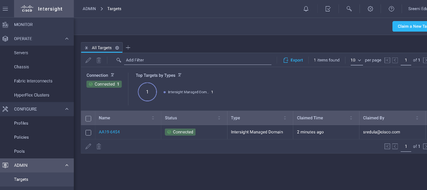The image size is (427, 190).
Task: Click the sredula@cisco.com cell
Action: coord(381,132)
